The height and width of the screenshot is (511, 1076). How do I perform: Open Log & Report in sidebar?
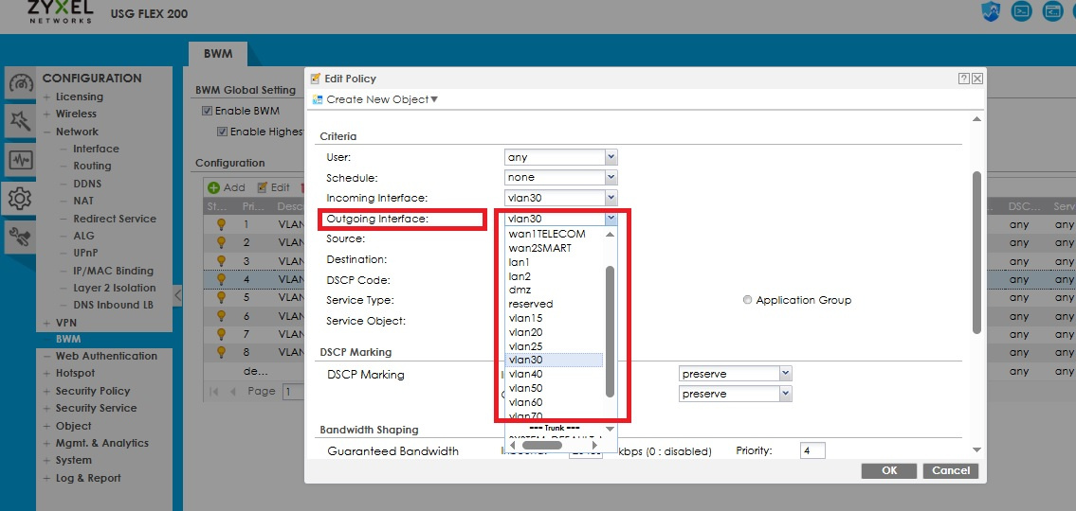click(88, 478)
